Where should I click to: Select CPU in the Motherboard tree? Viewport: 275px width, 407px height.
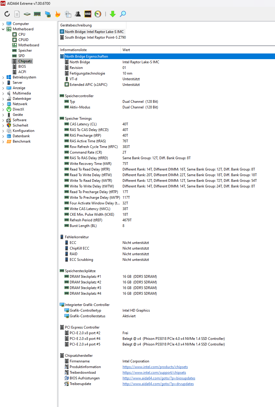click(x=22, y=34)
